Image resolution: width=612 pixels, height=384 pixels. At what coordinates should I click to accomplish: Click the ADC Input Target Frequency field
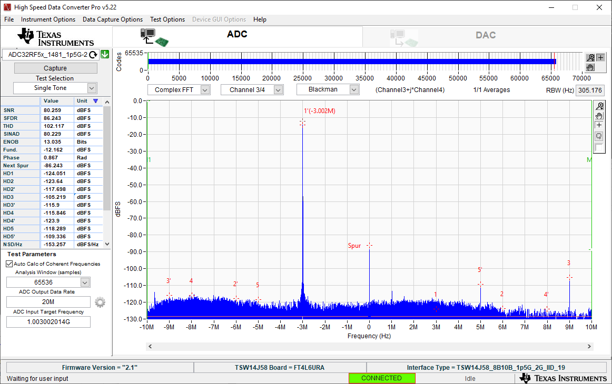pyautogui.click(x=48, y=322)
